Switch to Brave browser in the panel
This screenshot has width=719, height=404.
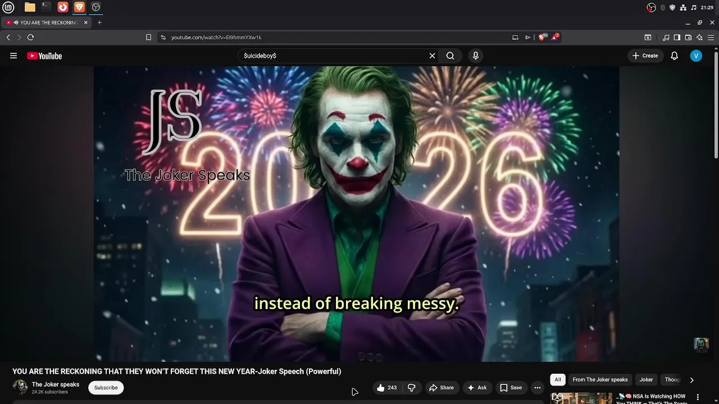point(79,7)
